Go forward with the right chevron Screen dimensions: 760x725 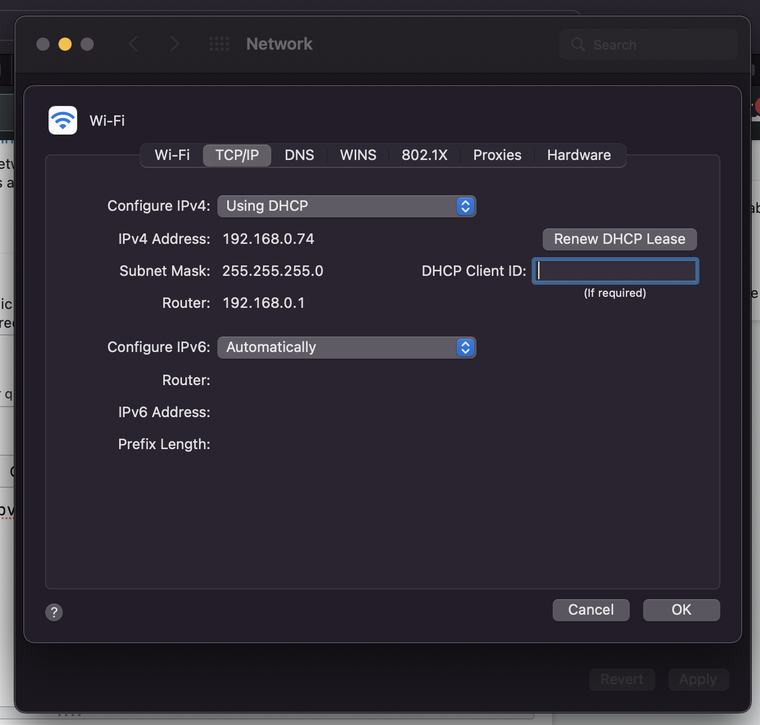[175, 44]
